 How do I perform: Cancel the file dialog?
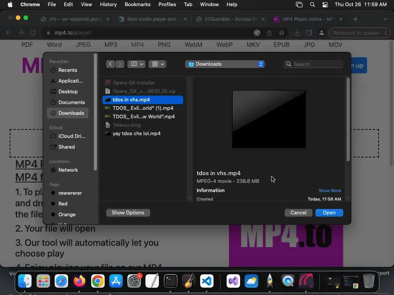[298, 213]
